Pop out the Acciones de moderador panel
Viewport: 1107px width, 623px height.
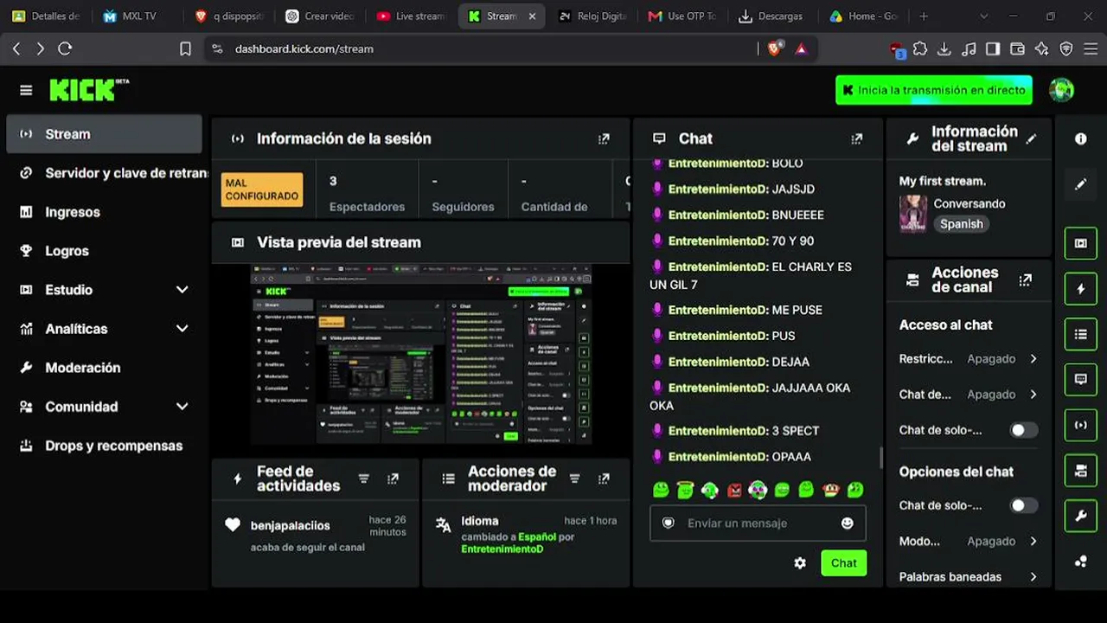point(604,478)
